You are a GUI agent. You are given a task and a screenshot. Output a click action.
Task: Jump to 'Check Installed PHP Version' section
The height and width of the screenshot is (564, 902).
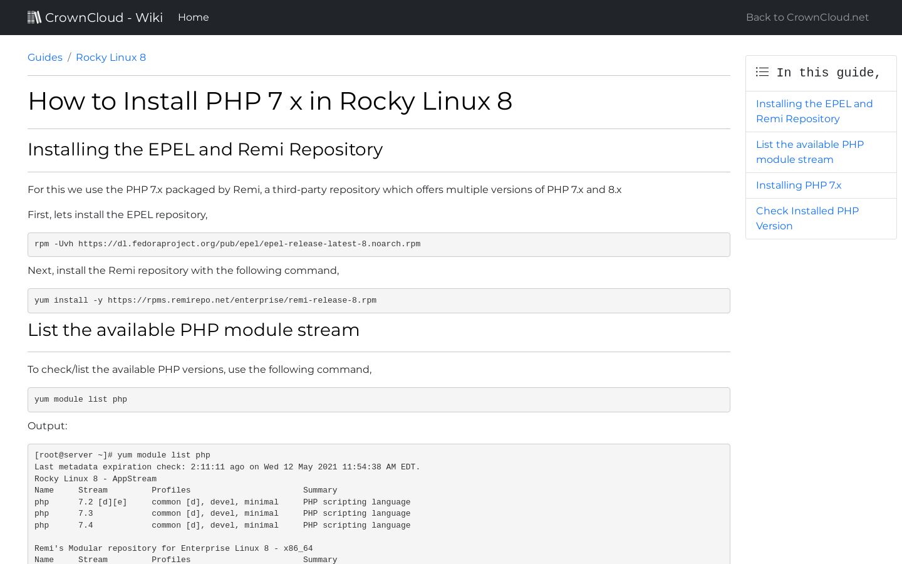coord(807,218)
